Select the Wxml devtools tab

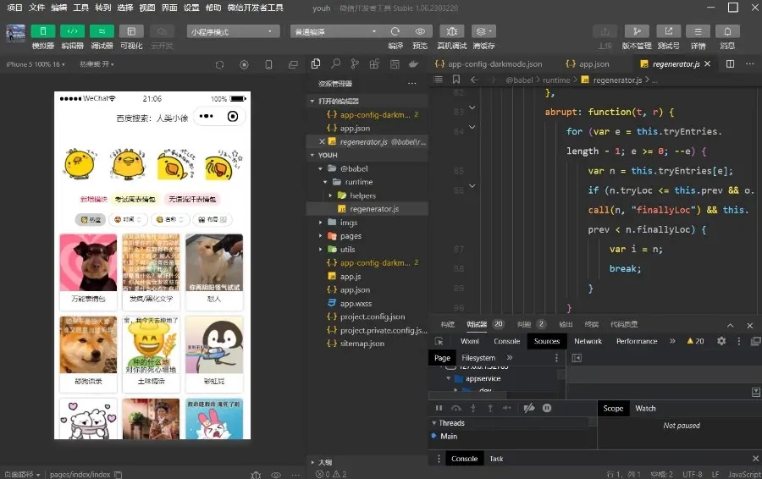[x=469, y=341]
